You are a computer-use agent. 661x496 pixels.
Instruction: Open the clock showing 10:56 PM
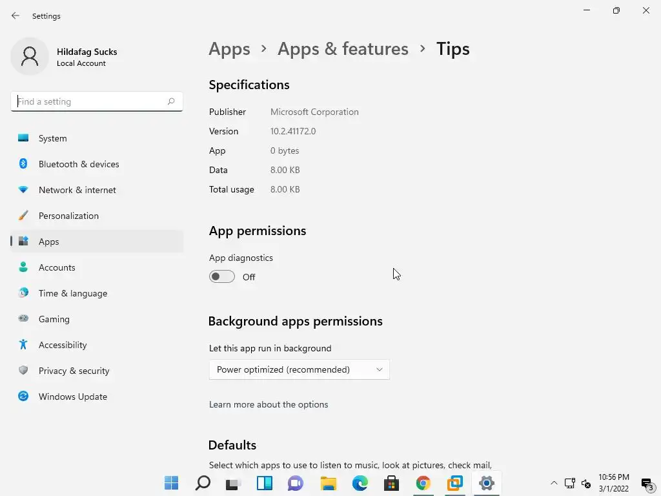tap(614, 477)
